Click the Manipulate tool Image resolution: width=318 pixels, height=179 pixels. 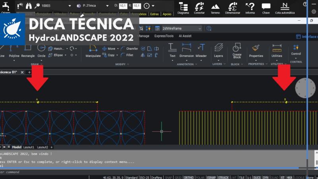pyautogui.click(x=93, y=51)
